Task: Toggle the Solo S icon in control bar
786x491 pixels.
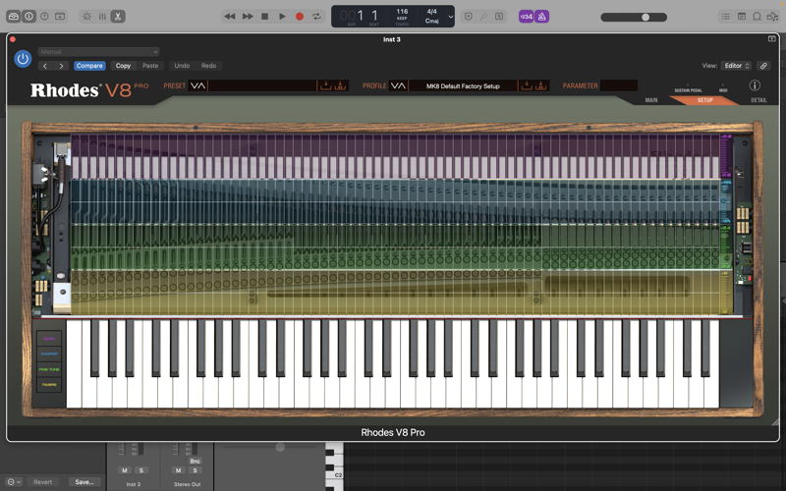Action: pos(499,17)
